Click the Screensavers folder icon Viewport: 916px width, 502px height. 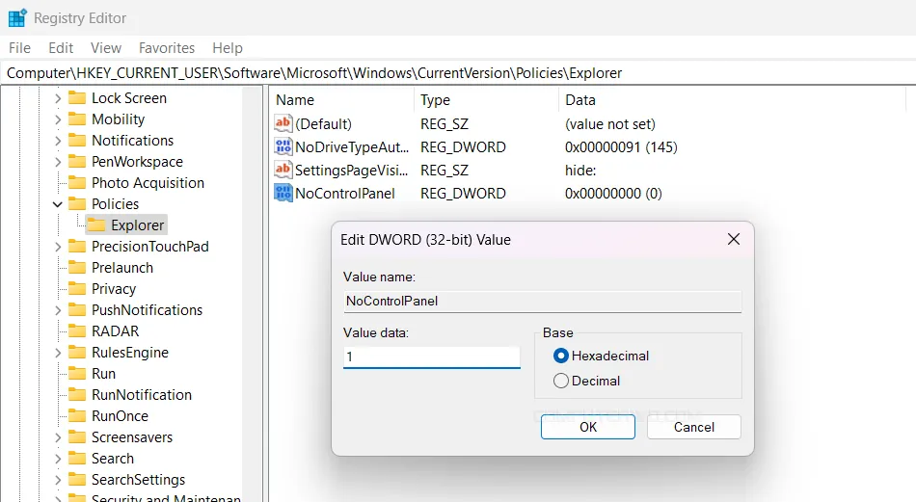click(77, 437)
